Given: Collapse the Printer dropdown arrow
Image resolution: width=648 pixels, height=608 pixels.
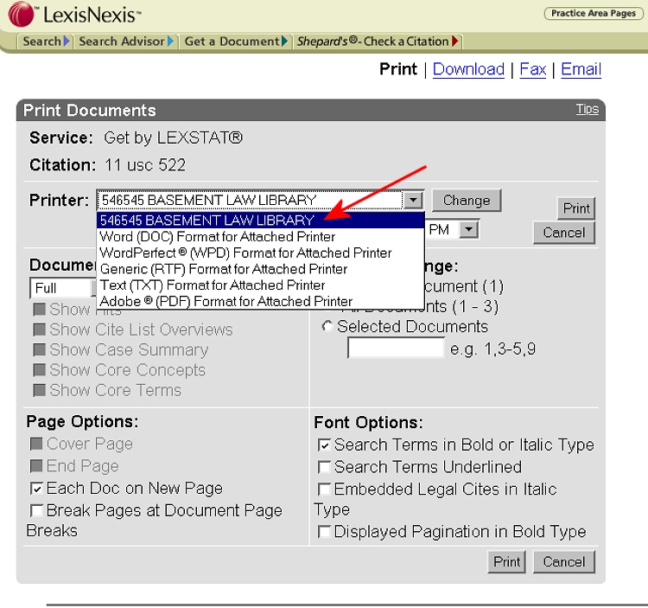Looking at the screenshot, I should point(414,201).
